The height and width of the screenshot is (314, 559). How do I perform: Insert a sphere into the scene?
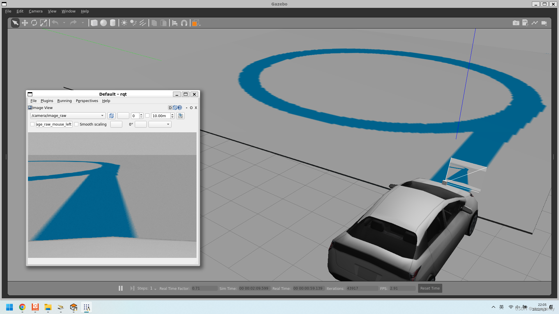(103, 23)
